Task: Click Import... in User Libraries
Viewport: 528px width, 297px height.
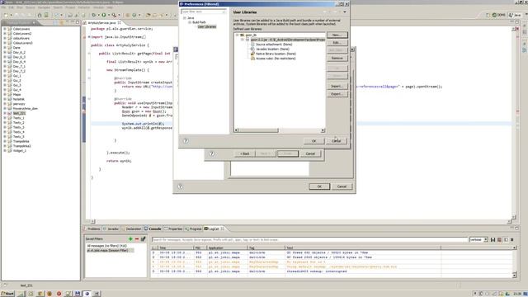Action: pos(337,86)
